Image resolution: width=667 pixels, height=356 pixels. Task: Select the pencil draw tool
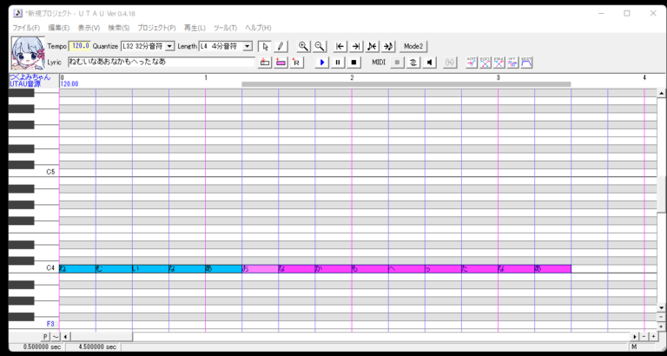coord(281,46)
